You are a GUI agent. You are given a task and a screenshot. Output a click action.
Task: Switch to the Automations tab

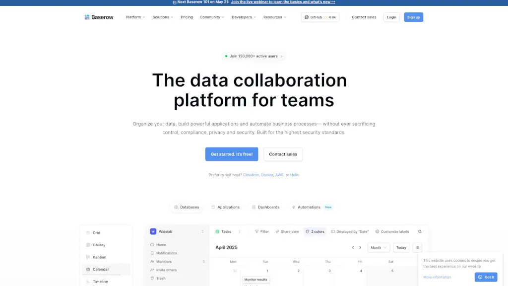pos(312,207)
